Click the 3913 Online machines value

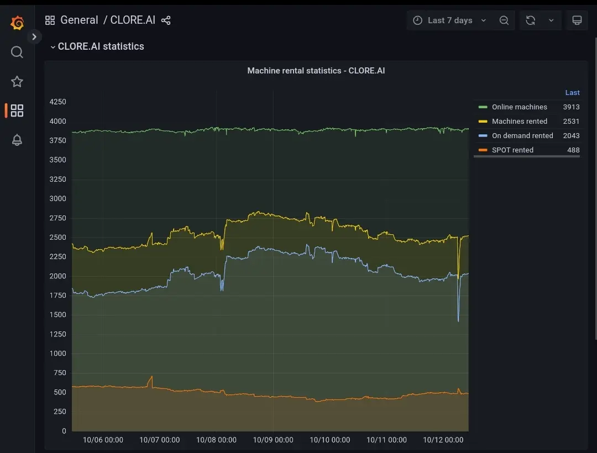571,107
